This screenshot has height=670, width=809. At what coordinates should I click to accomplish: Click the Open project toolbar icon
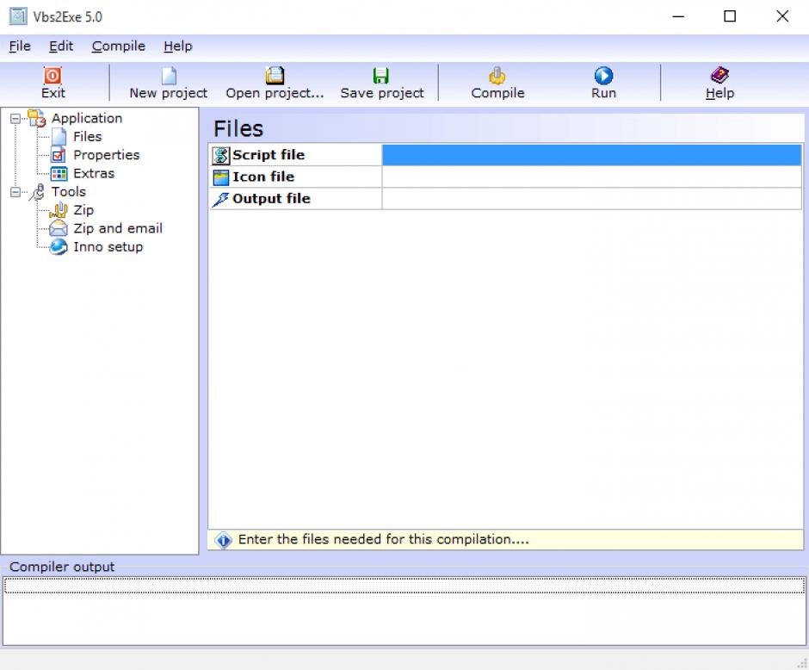tap(275, 76)
